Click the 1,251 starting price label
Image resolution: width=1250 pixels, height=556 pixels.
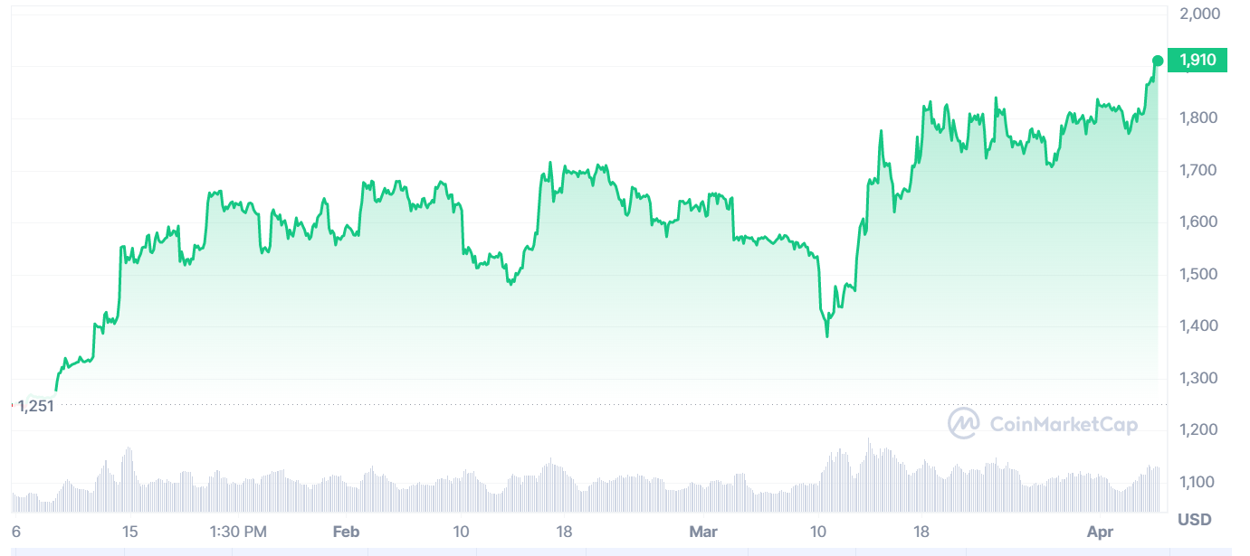[x=36, y=406]
